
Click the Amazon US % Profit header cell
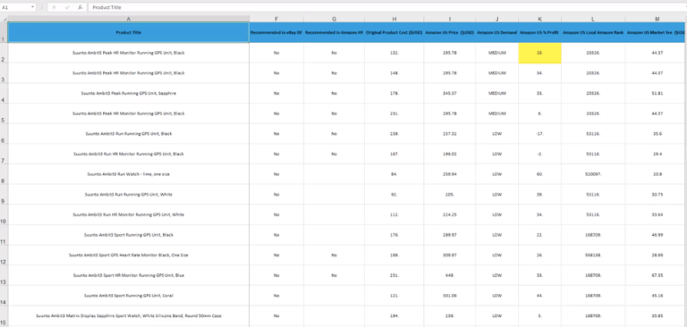pos(539,32)
